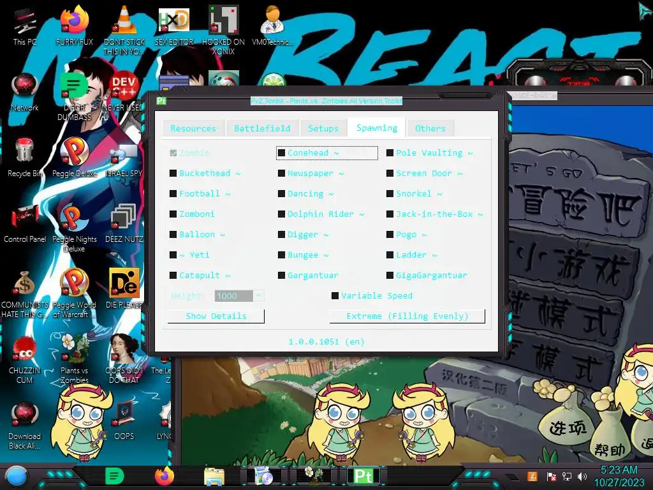The height and width of the screenshot is (490, 653).
Task: Click the speaker volume tray icon
Action: coord(582,476)
